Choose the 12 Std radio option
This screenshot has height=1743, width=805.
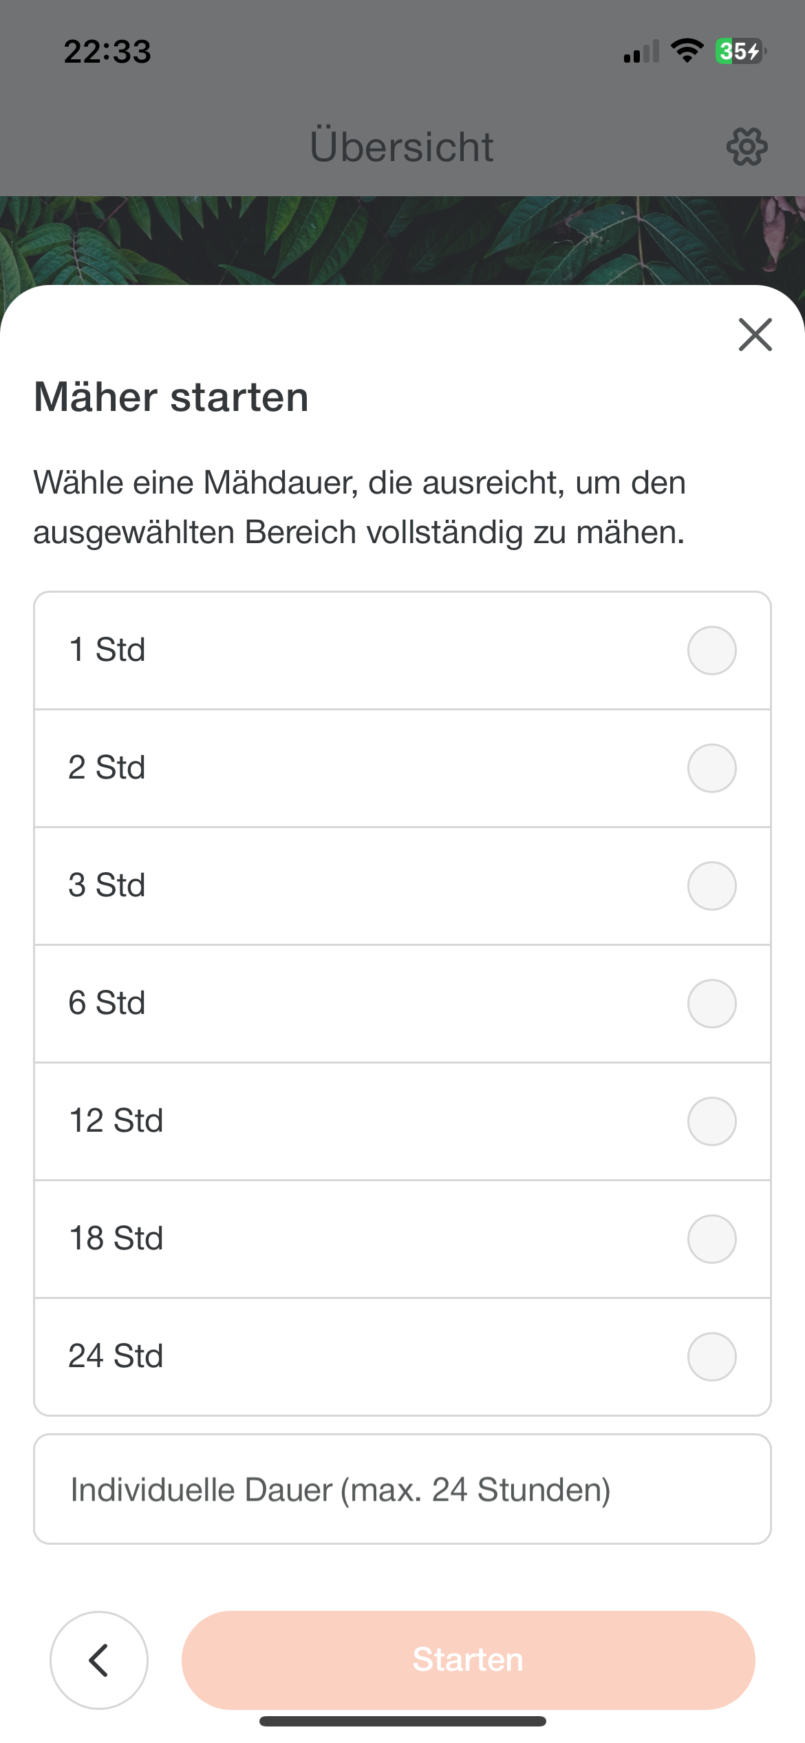point(711,1121)
